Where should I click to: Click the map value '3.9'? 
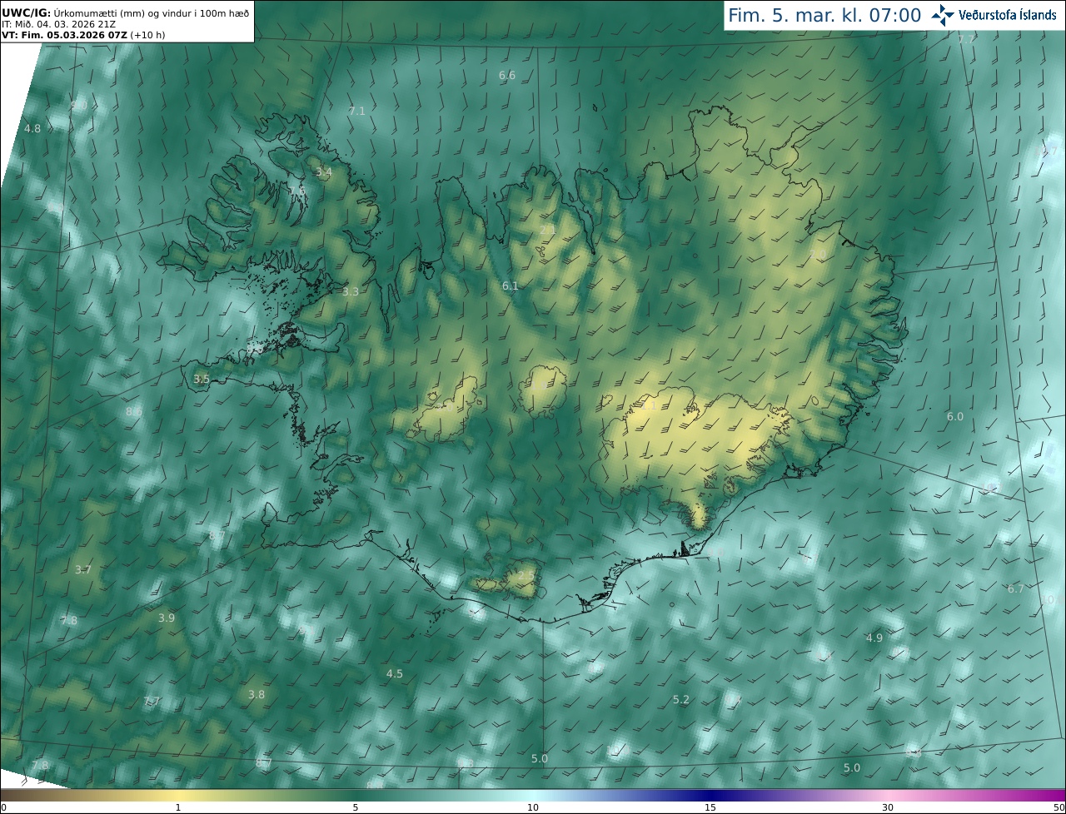(167, 618)
